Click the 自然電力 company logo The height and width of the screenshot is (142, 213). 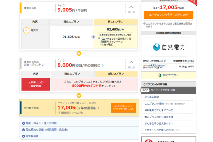pos(169,47)
